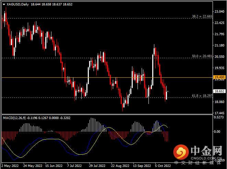Click the current price 18.652 tag
This screenshot has height=169, width=227.
point(219,91)
